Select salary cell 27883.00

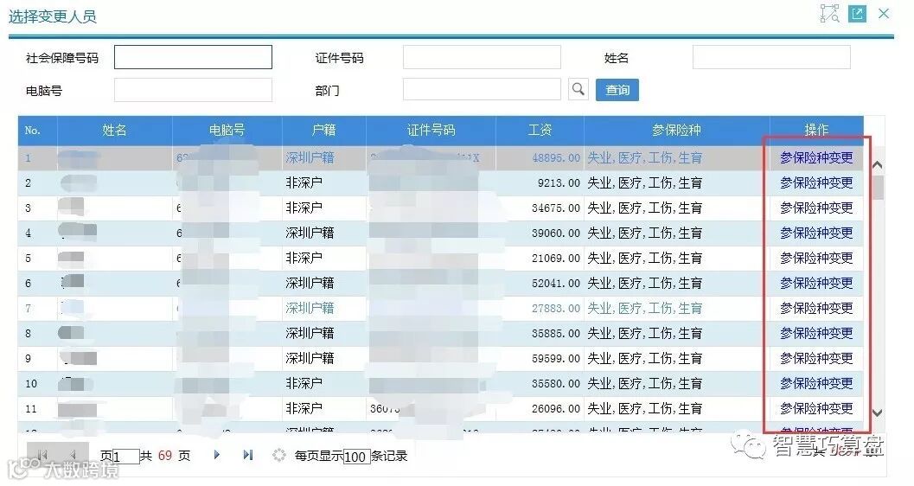point(555,308)
